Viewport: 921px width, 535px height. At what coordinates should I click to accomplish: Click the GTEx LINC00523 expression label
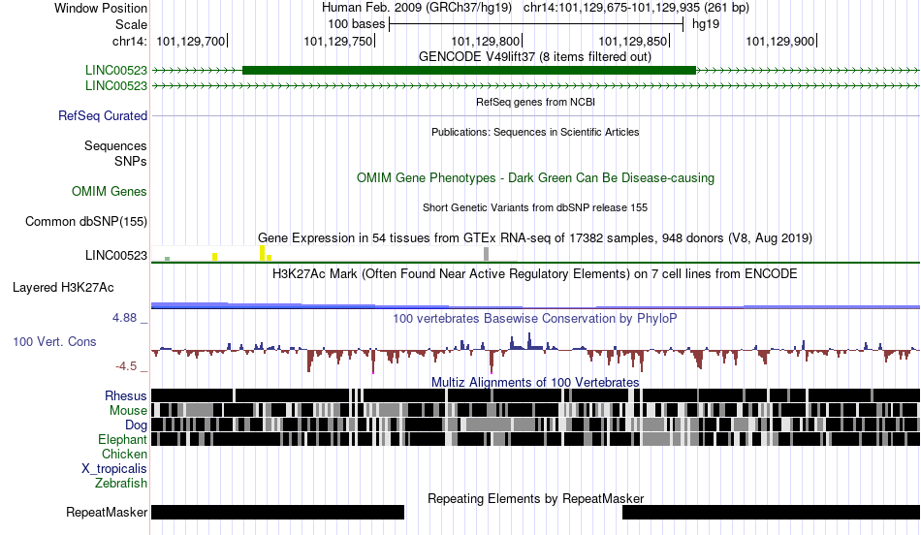point(115,255)
